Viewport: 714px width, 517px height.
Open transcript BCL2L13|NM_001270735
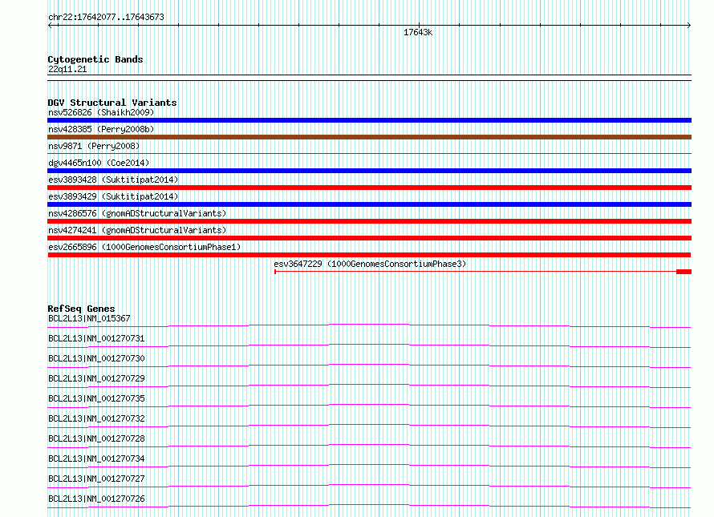96,398
